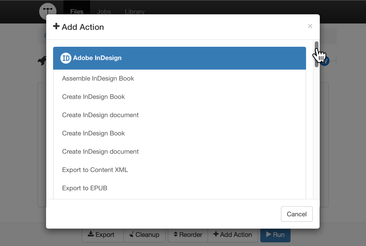366x246 pixels.
Task: Open the Library tab
Action: click(x=135, y=12)
